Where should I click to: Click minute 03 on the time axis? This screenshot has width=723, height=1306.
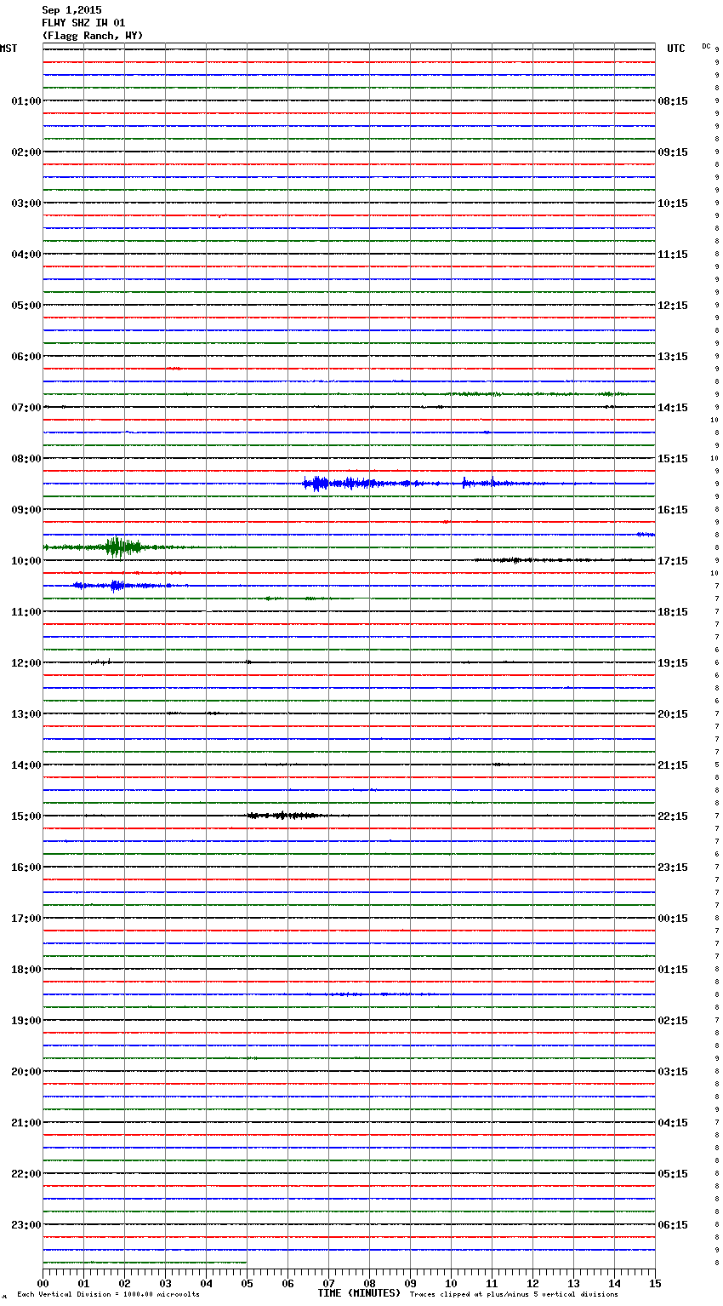(165, 1284)
